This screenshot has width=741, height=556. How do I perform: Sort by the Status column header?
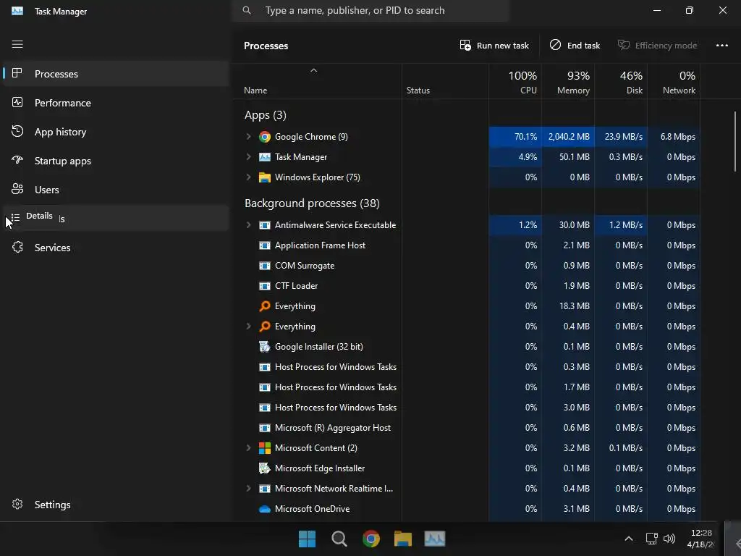click(x=445, y=82)
